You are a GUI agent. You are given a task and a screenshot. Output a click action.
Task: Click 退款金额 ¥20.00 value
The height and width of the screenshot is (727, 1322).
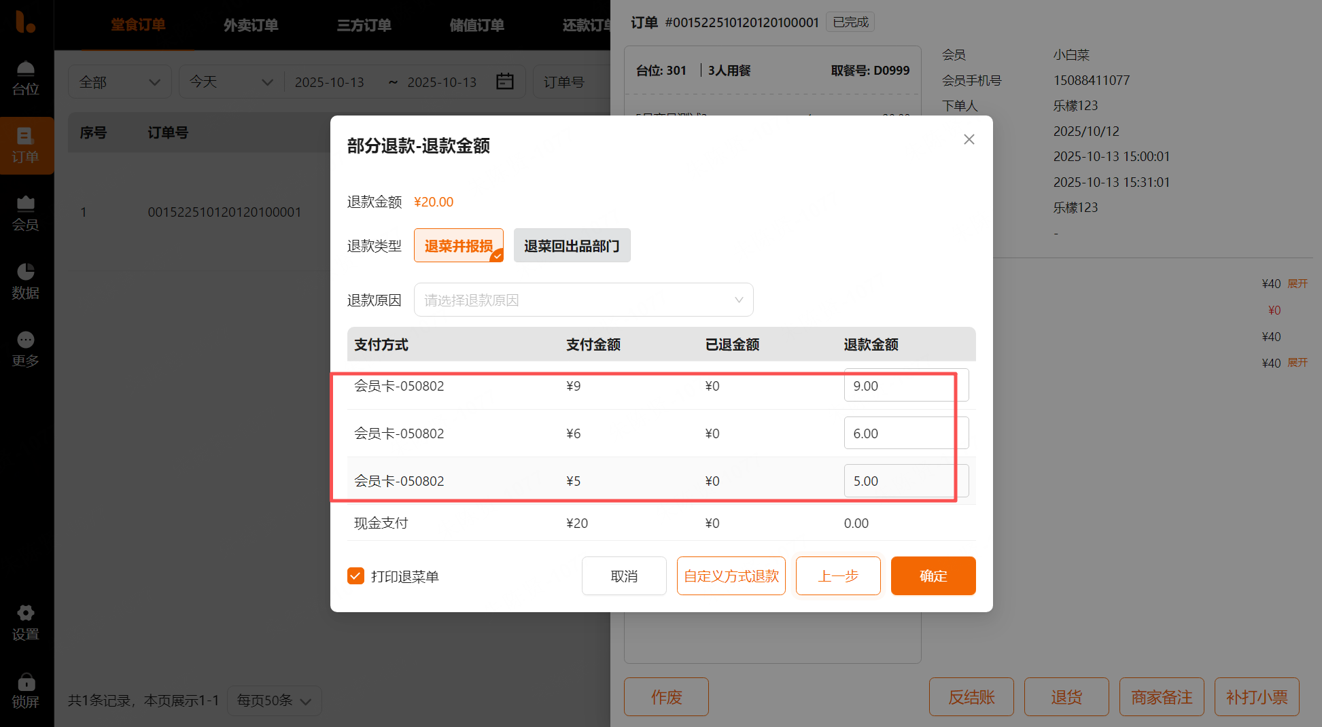click(x=433, y=202)
